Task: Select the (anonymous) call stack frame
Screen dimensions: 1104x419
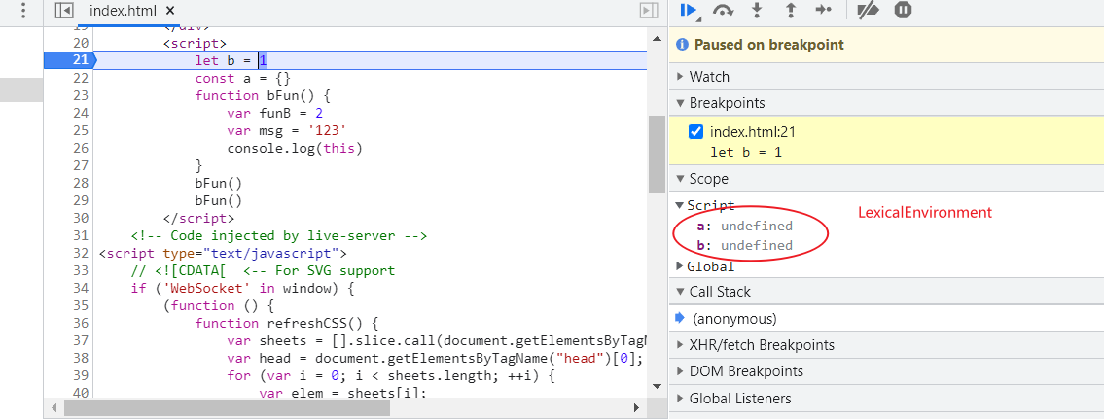Action: click(x=886, y=318)
